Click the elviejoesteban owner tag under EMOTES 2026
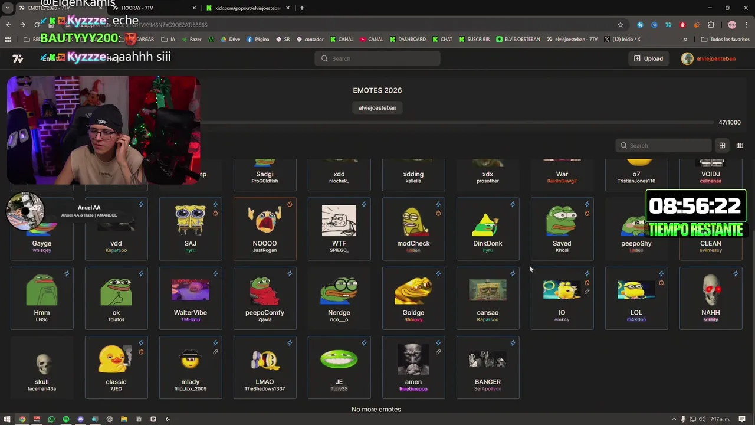The height and width of the screenshot is (425, 755). tap(377, 108)
